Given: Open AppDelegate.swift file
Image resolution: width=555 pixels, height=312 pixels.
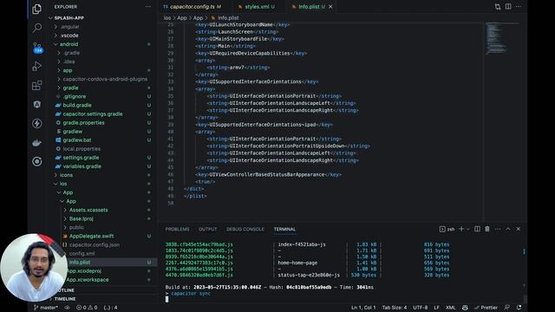Looking at the screenshot, I should coord(92,236).
